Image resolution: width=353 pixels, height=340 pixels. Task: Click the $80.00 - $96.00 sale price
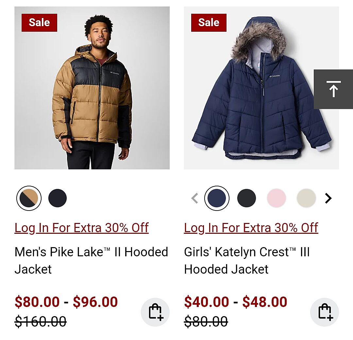click(66, 302)
